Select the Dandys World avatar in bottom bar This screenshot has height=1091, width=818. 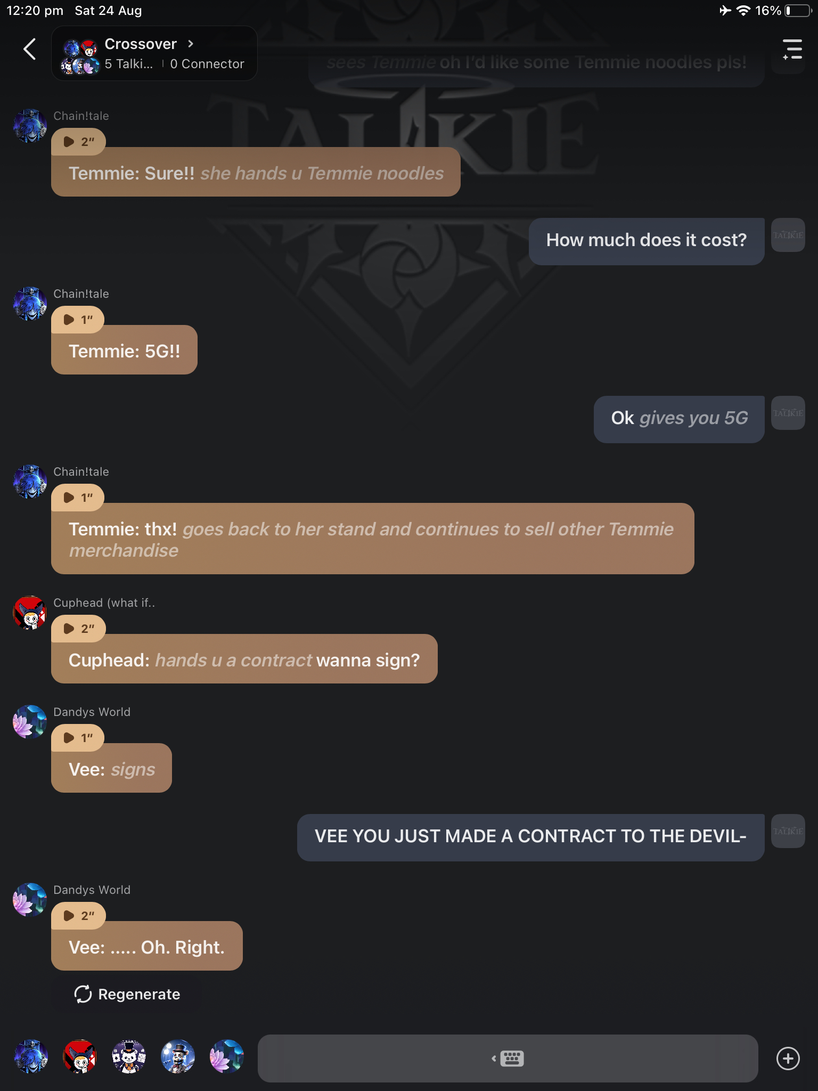227,1056
